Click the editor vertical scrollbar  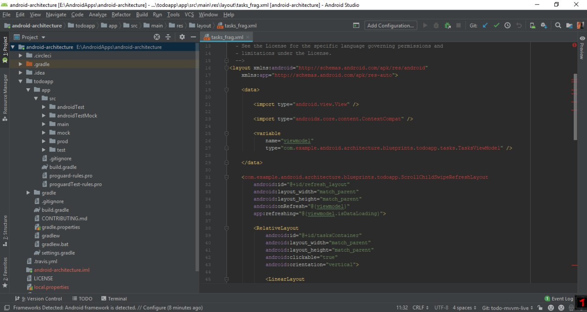pos(575,107)
